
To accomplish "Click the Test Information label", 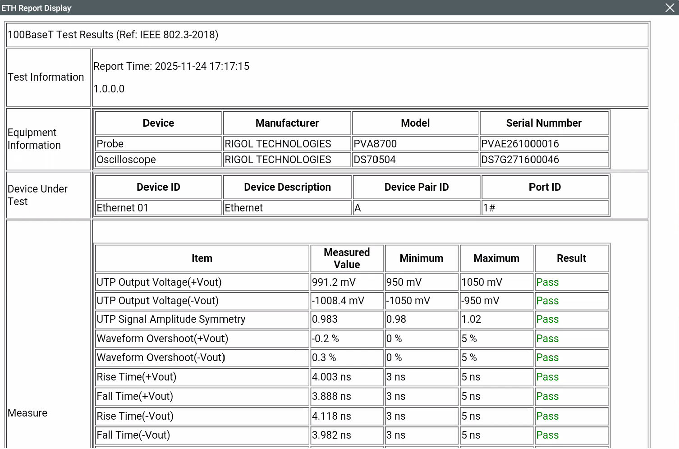I will click(46, 77).
